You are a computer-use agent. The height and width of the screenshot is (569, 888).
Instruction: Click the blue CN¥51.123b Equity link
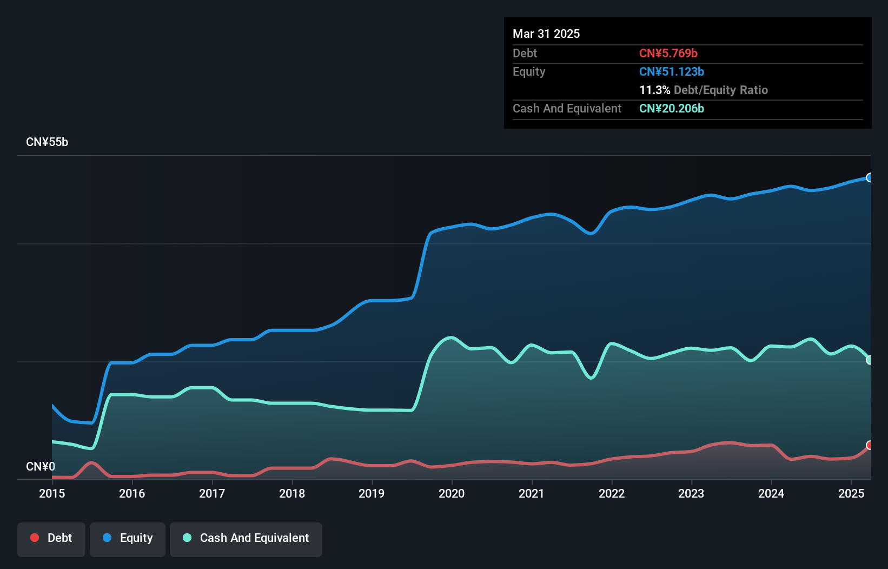tap(671, 71)
